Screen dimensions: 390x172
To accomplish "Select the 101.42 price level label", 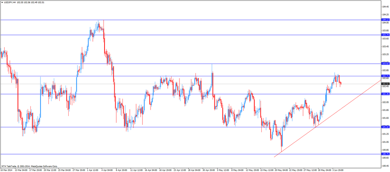I will [x=385, y=127].
